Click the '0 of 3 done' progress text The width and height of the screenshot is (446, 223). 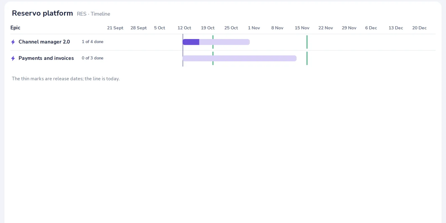coord(93,58)
